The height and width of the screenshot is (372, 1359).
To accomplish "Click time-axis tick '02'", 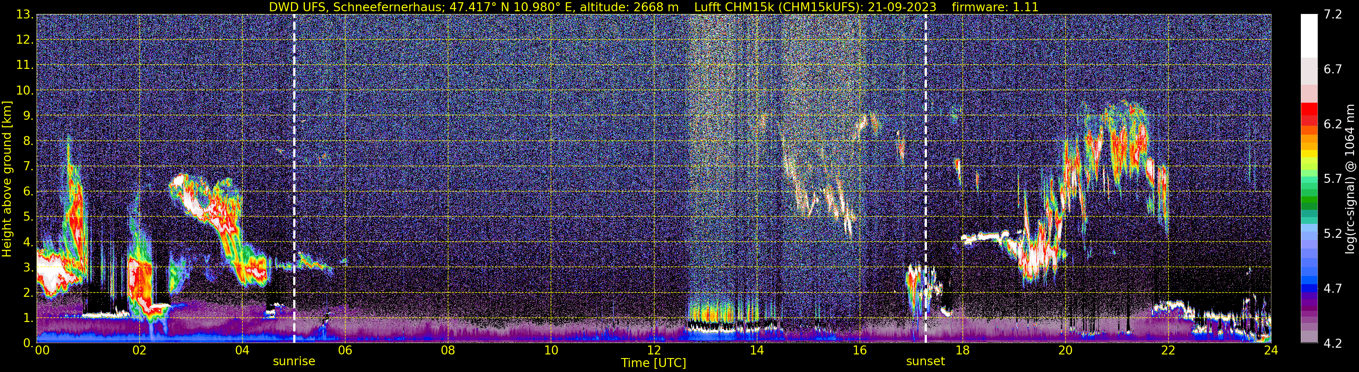I will (139, 350).
